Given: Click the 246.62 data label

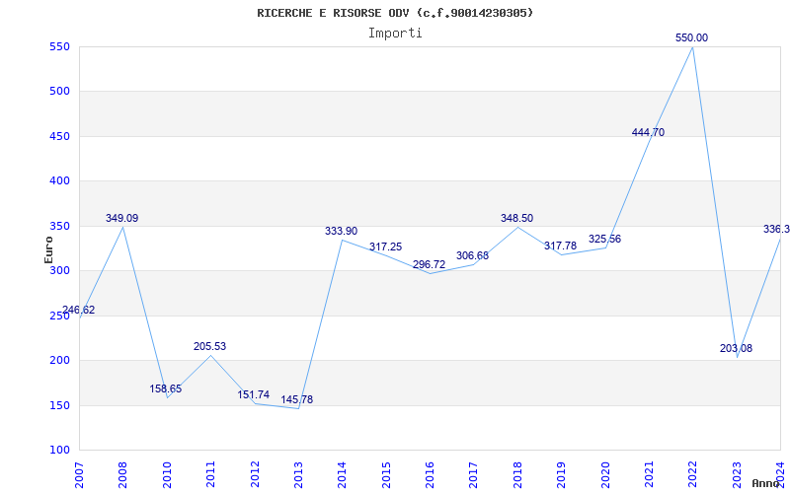Looking at the screenshot, I should click(79, 310).
